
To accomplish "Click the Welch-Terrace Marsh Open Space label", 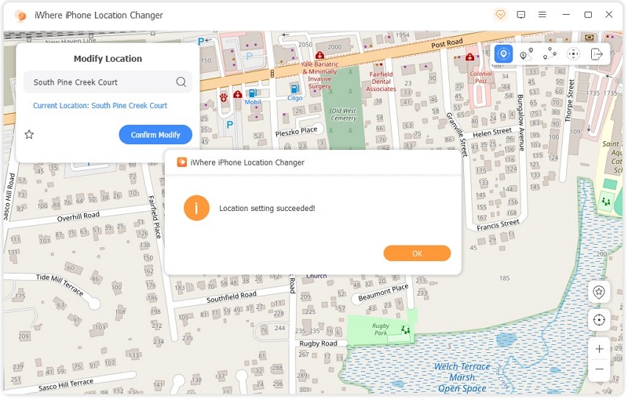I will point(462,377).
